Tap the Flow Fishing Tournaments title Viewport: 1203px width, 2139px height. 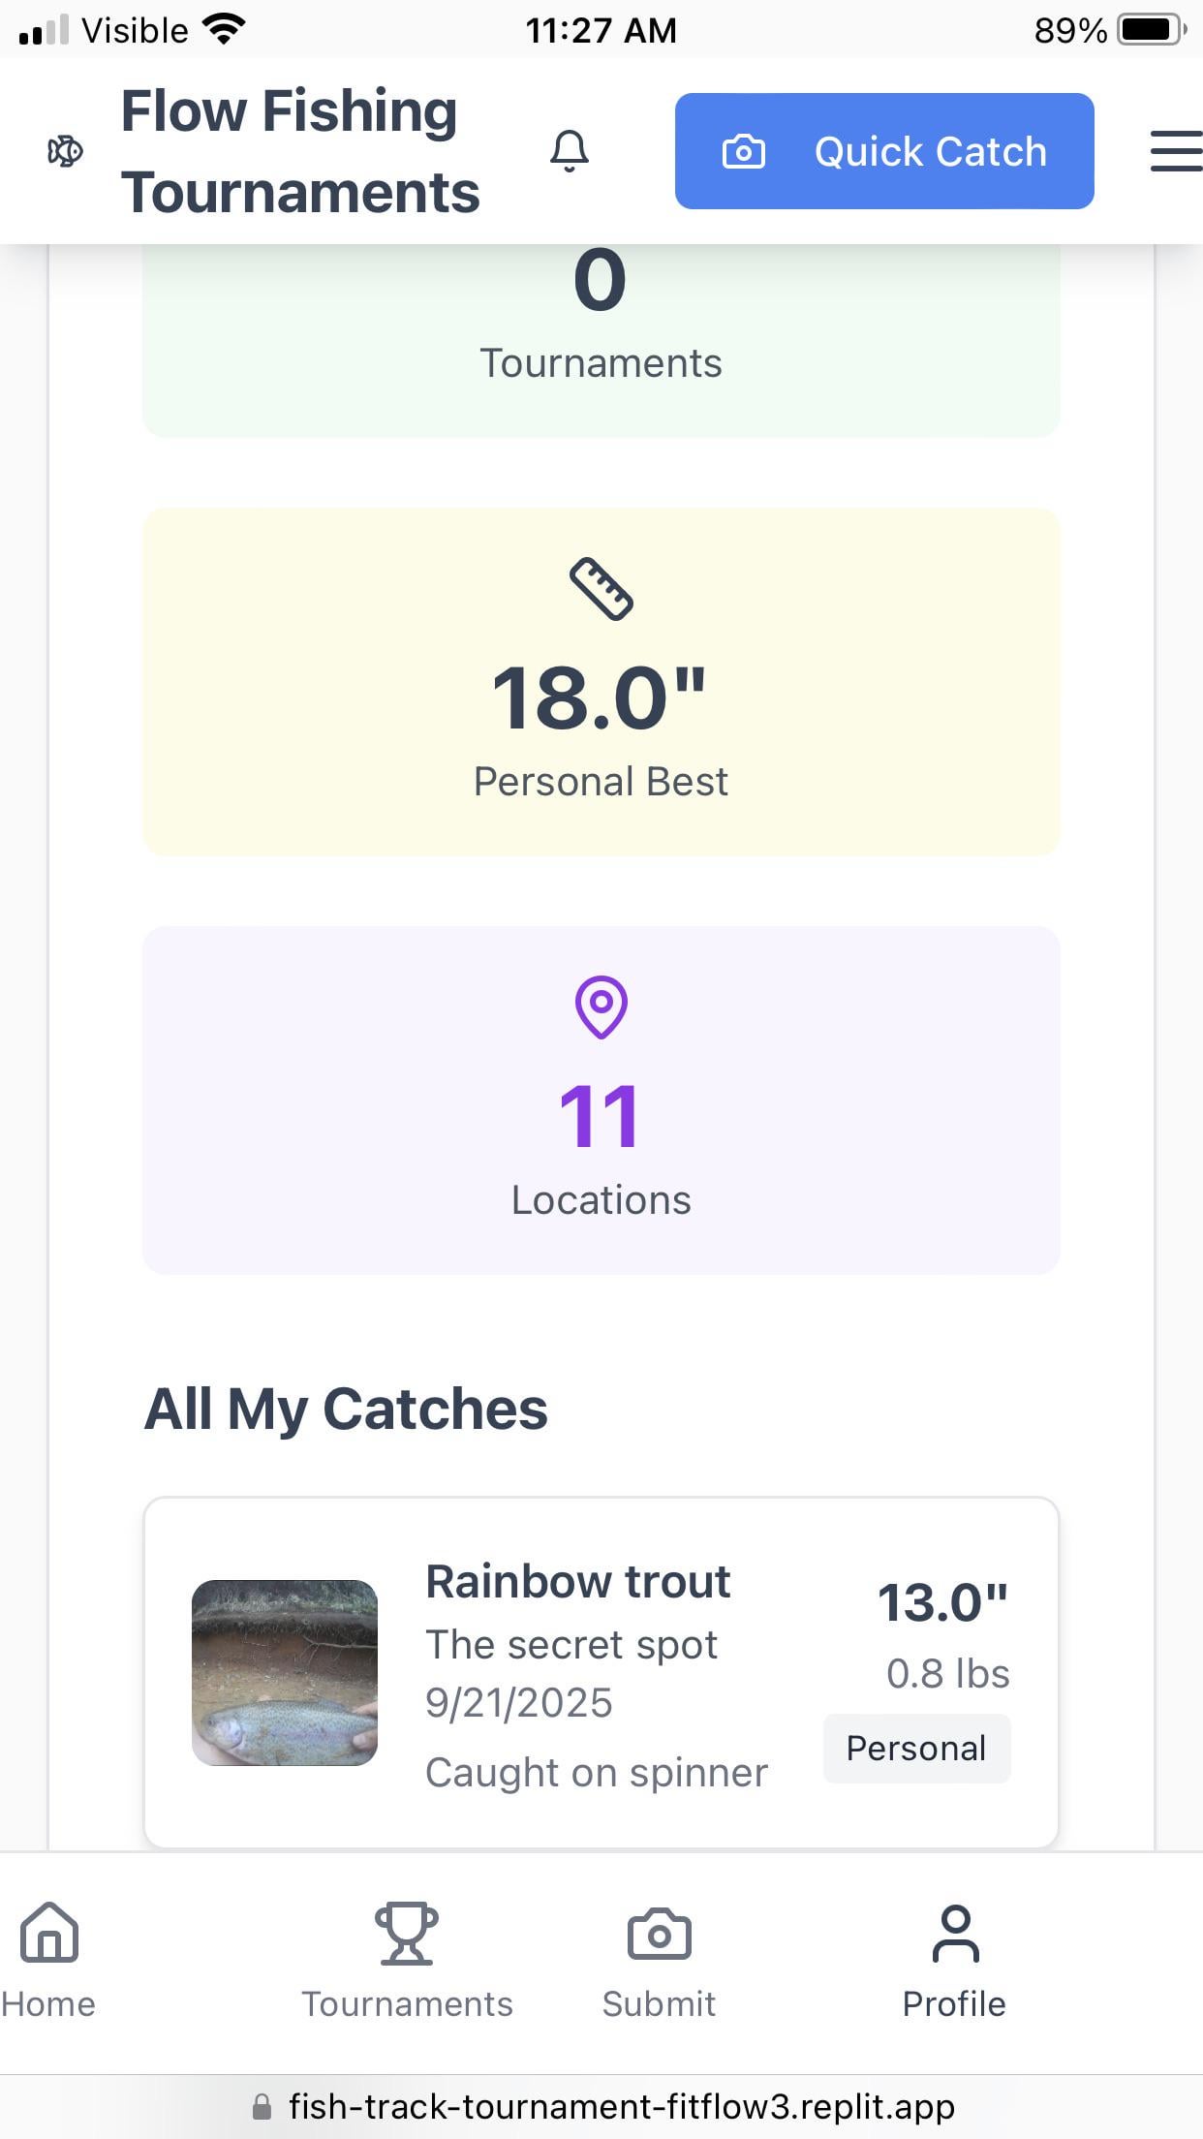pyautogui.click(x=300, y=151)
